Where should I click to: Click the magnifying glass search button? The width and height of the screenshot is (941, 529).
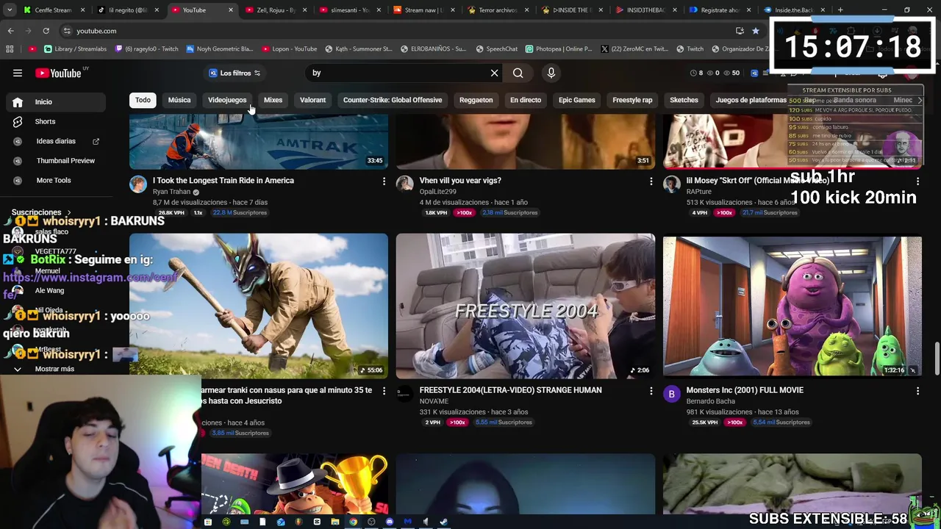tap(518, 73)
